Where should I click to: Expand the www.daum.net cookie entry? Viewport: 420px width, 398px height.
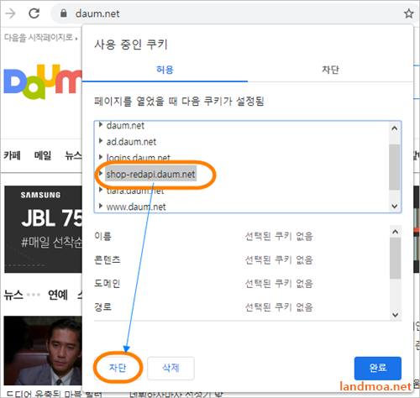[x=101, y=206]
